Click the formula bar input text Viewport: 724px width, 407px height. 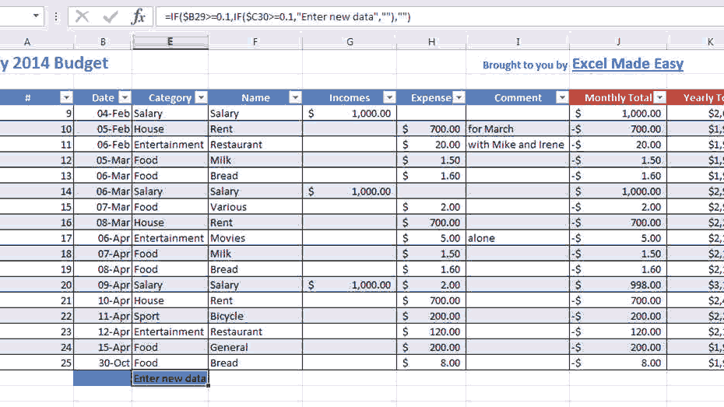pyautogui.click(x=287, y=17)
